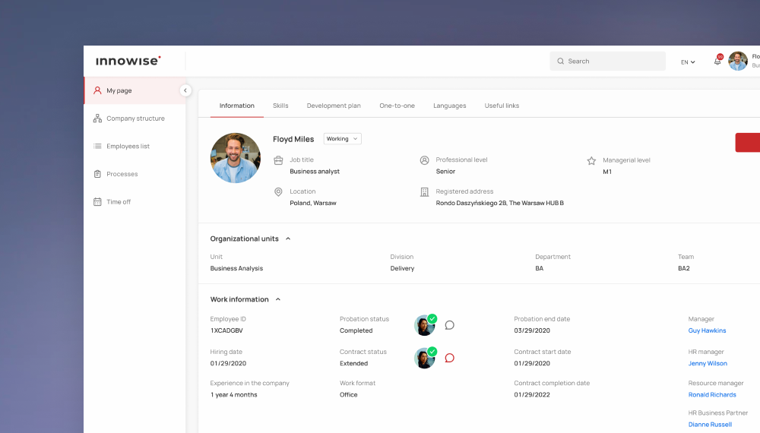Click the innowise logo
Screen dimensions: 760x433
(x=128, y=61)
